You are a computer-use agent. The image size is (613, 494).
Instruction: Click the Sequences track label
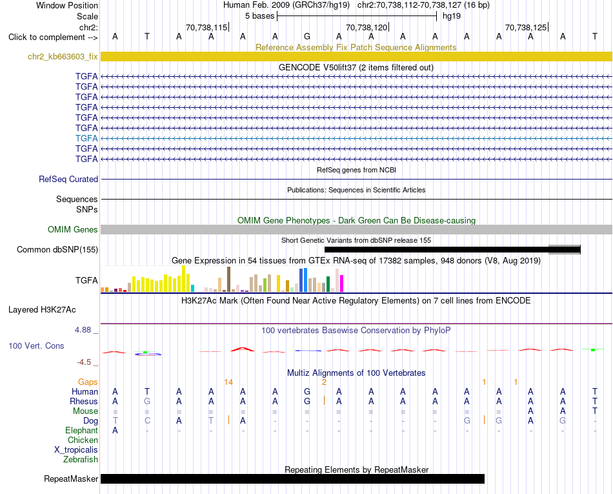click(77, 199)
